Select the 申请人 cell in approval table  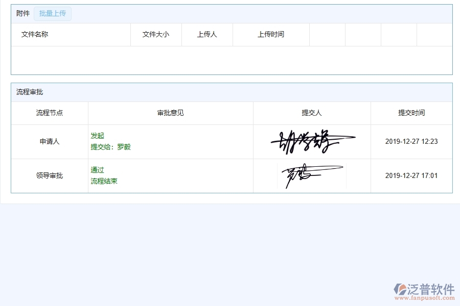click(49, 141)
